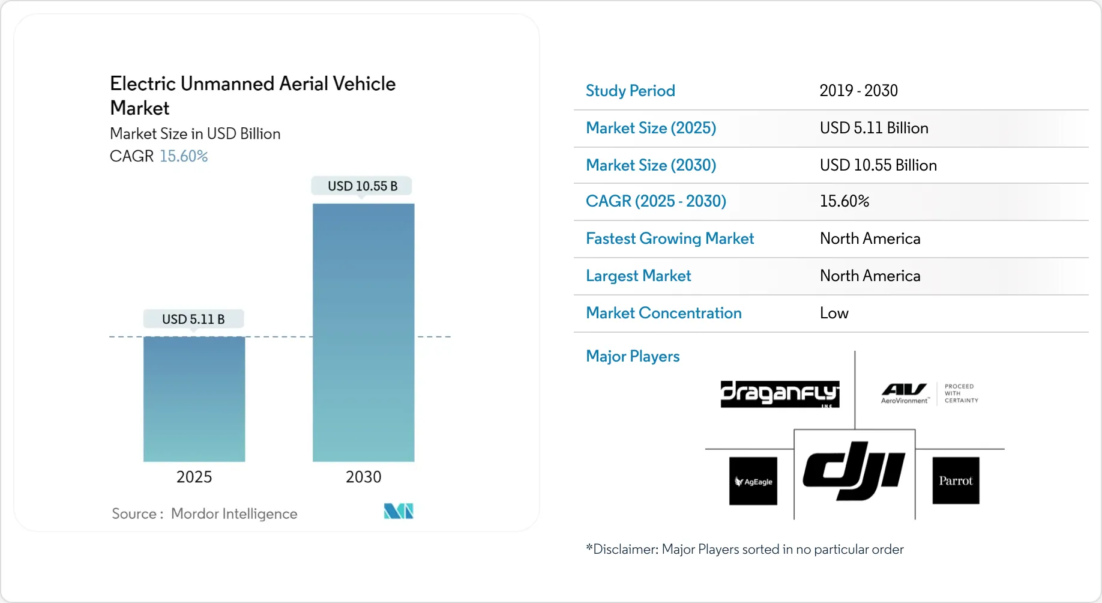Click the Low concentration value
The height and width of the screenshot is (603, 1102).
834,313
